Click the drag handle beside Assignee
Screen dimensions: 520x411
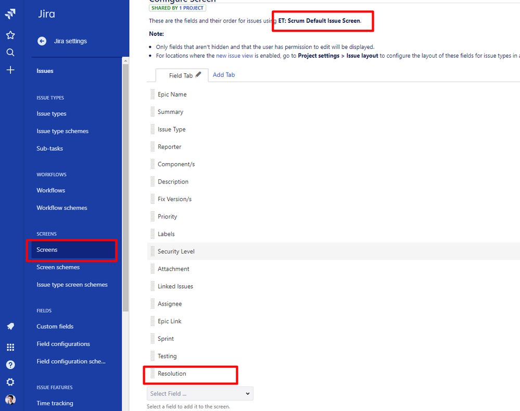[x=153, y=304]
